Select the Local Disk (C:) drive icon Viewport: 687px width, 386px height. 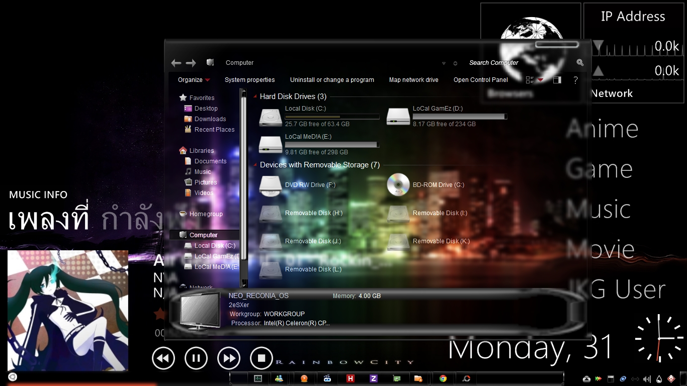pyautogui.click(x=271, y=117)
